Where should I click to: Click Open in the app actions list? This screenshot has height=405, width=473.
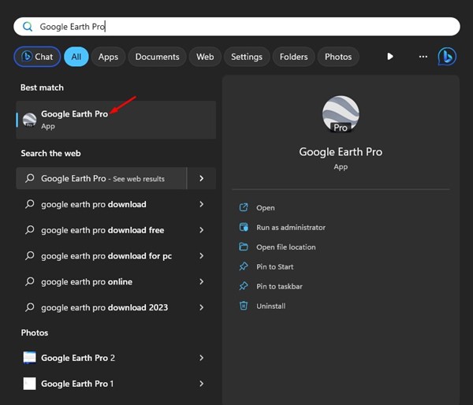click(x=265, y=208)
